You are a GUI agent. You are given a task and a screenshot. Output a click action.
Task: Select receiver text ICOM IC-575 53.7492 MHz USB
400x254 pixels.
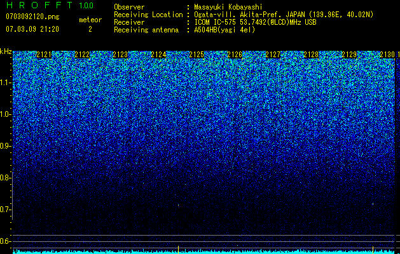click(255, 22)
